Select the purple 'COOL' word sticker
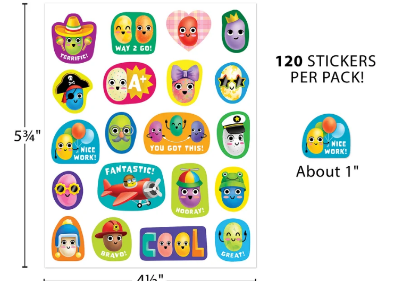Image resolution: width=394 pixels, height=281 pixels. [x=173, y=243]
